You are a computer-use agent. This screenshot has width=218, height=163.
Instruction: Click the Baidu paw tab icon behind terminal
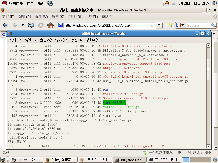tap(4, 35)
